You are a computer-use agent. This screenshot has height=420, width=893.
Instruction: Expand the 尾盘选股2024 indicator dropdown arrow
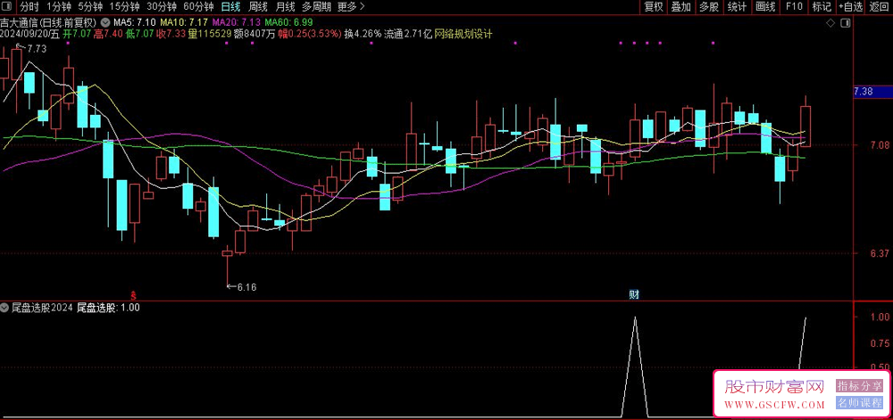[x=5, y=308]
